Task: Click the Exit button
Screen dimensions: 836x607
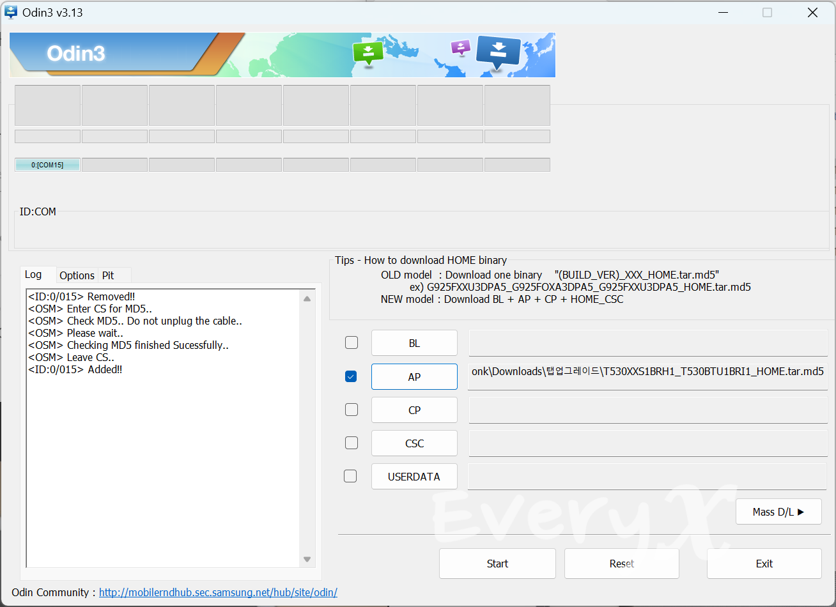Action: tap(764, 564)
